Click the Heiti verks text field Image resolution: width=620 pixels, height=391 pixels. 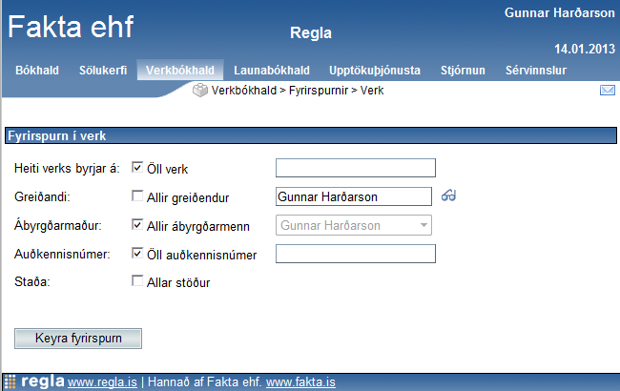pyautogui.click(x=355, y=169)
